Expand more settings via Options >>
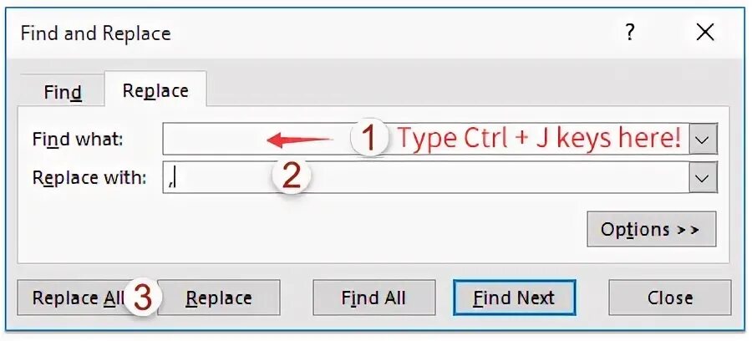Image resolution: width=752 pixels, height=341 pixels. pyautogui.click(x=651, y=229)
